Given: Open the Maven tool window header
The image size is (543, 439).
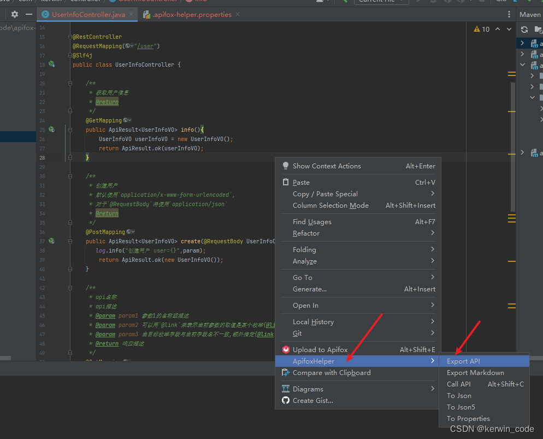Looking at the screenshot, I should (530, 14).
